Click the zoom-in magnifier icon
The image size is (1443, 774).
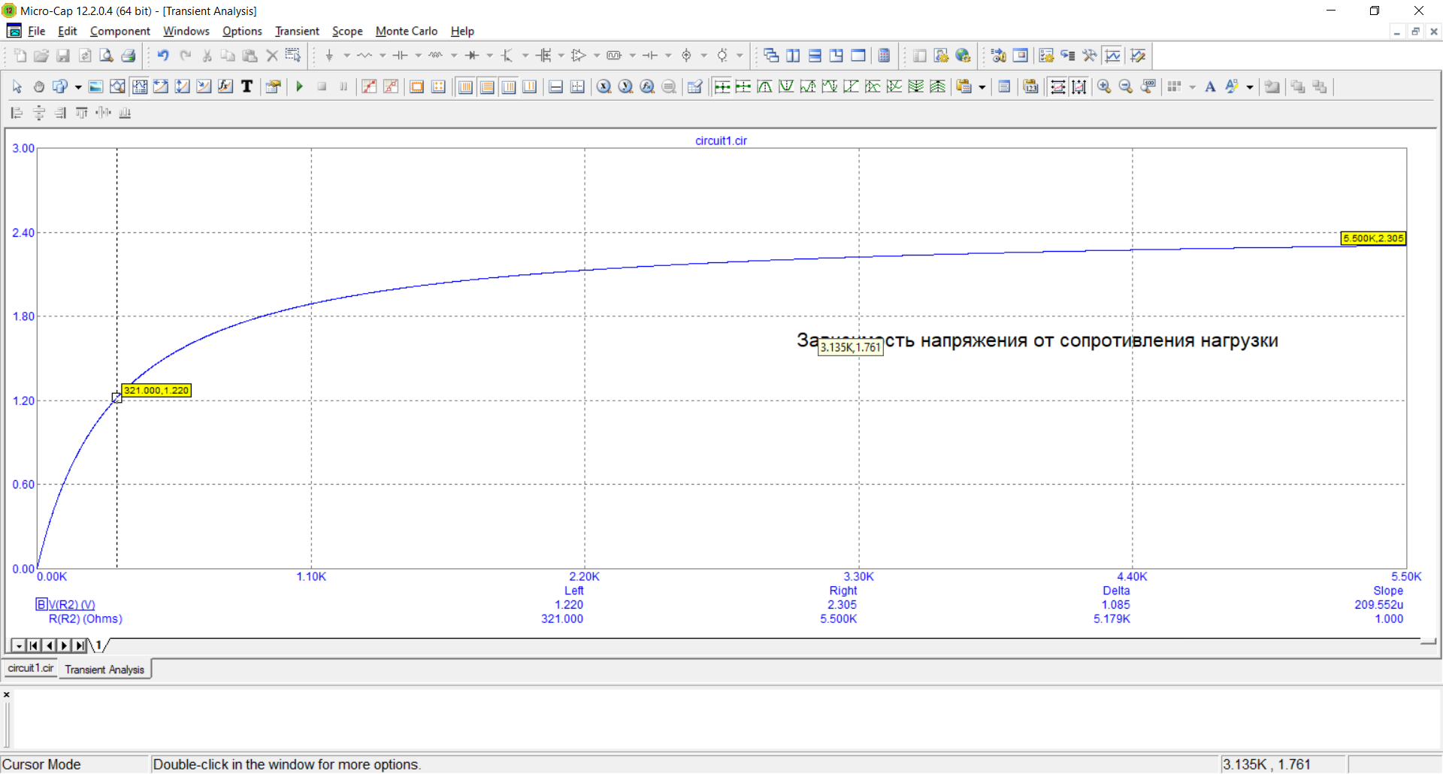coord(1104,86)
